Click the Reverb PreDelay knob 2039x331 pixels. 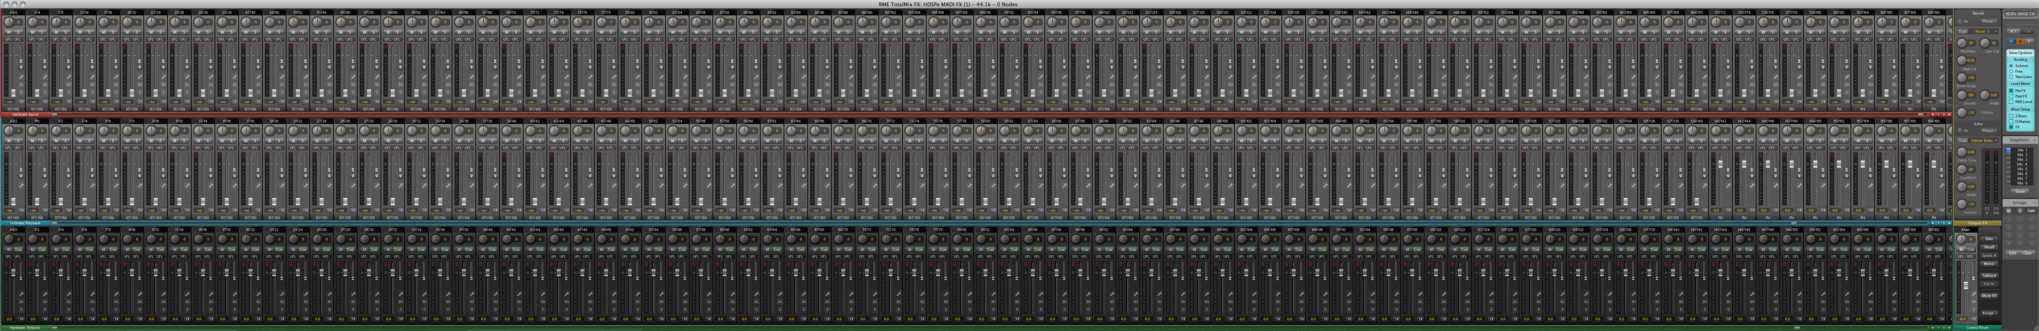coord(1962,42)
